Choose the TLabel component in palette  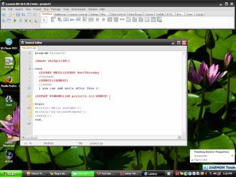pyautogui.click(x=72, y=20)
